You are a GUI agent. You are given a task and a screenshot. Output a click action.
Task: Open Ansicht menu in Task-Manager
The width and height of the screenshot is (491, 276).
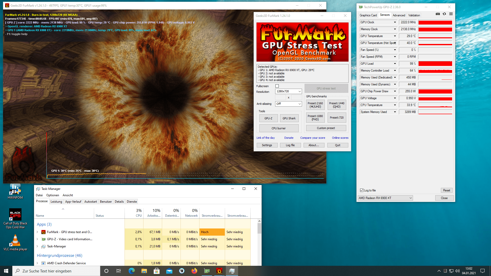click(68, 195)
